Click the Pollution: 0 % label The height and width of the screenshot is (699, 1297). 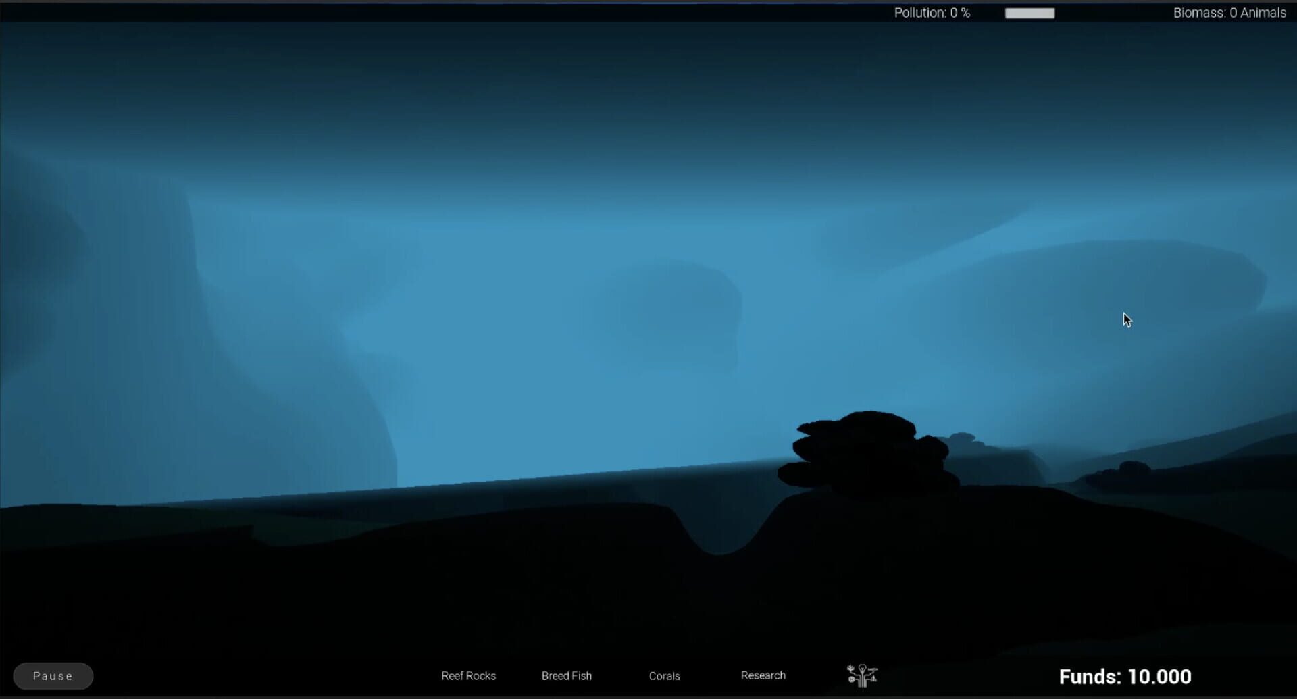click(x=932, y=12)
